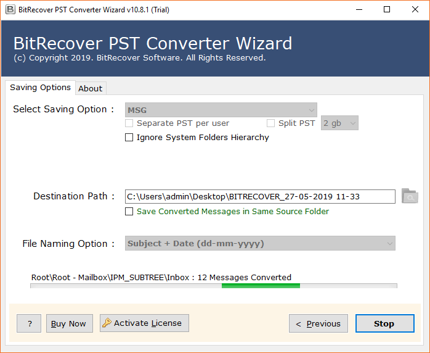Stop the conversion with Stop button
The image size is (430, 353).
tap(385, 323)
